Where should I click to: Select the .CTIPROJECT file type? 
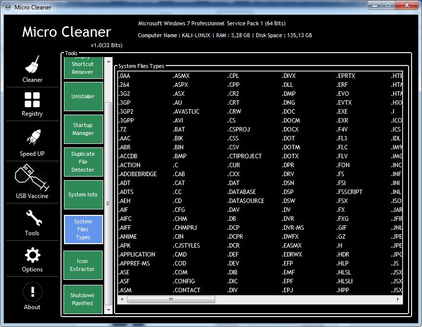pyautogui.click(x=244, y=156)
